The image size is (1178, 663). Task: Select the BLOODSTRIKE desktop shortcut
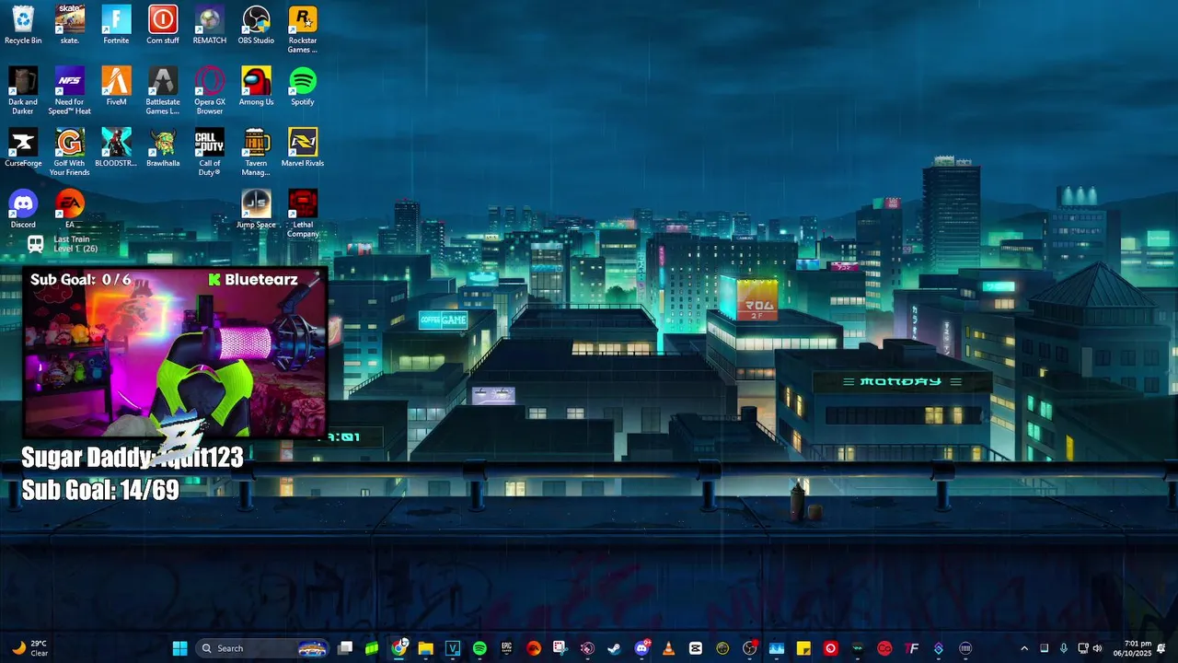[x=116, y=147]
